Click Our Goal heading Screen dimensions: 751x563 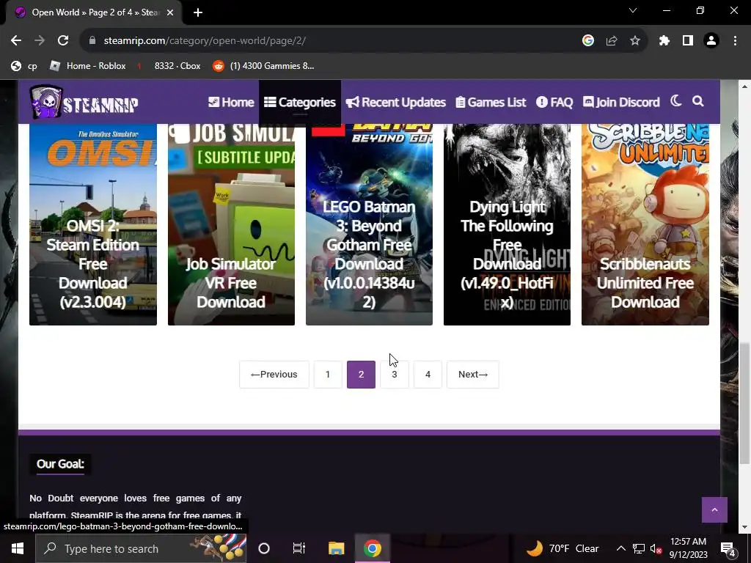point(60,464)
